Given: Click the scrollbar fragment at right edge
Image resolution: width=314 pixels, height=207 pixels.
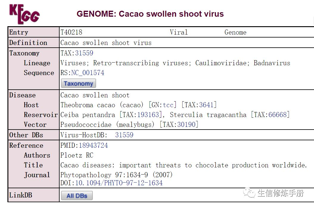Looking at the screenshot, I should [313, 21].
